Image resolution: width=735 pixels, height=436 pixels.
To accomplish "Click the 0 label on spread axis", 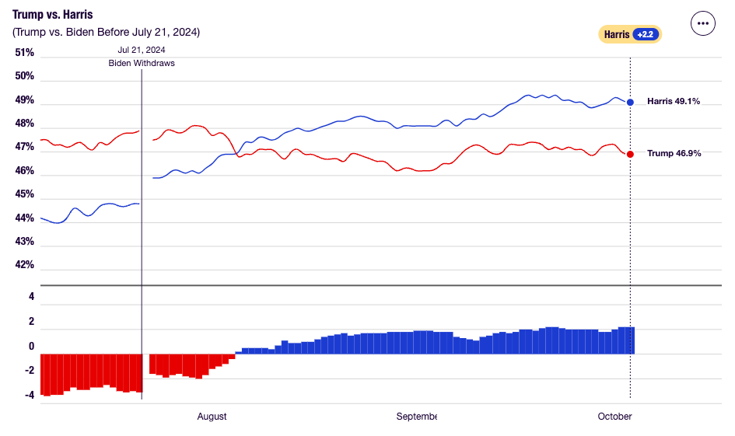I will click(x=31, y=346).
